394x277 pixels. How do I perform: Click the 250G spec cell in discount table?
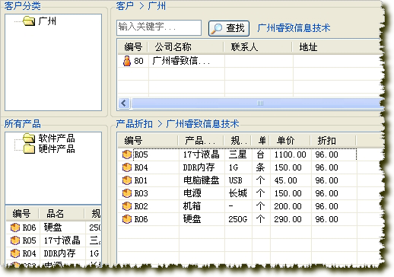tap(237, 219)
